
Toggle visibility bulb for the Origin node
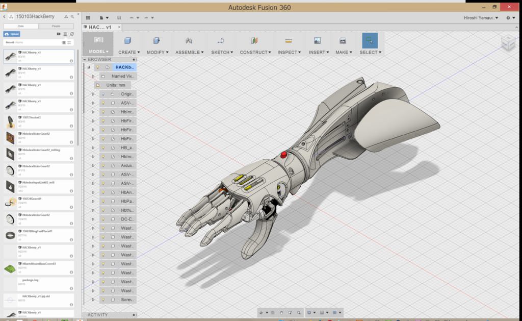[x=103, y=94]
